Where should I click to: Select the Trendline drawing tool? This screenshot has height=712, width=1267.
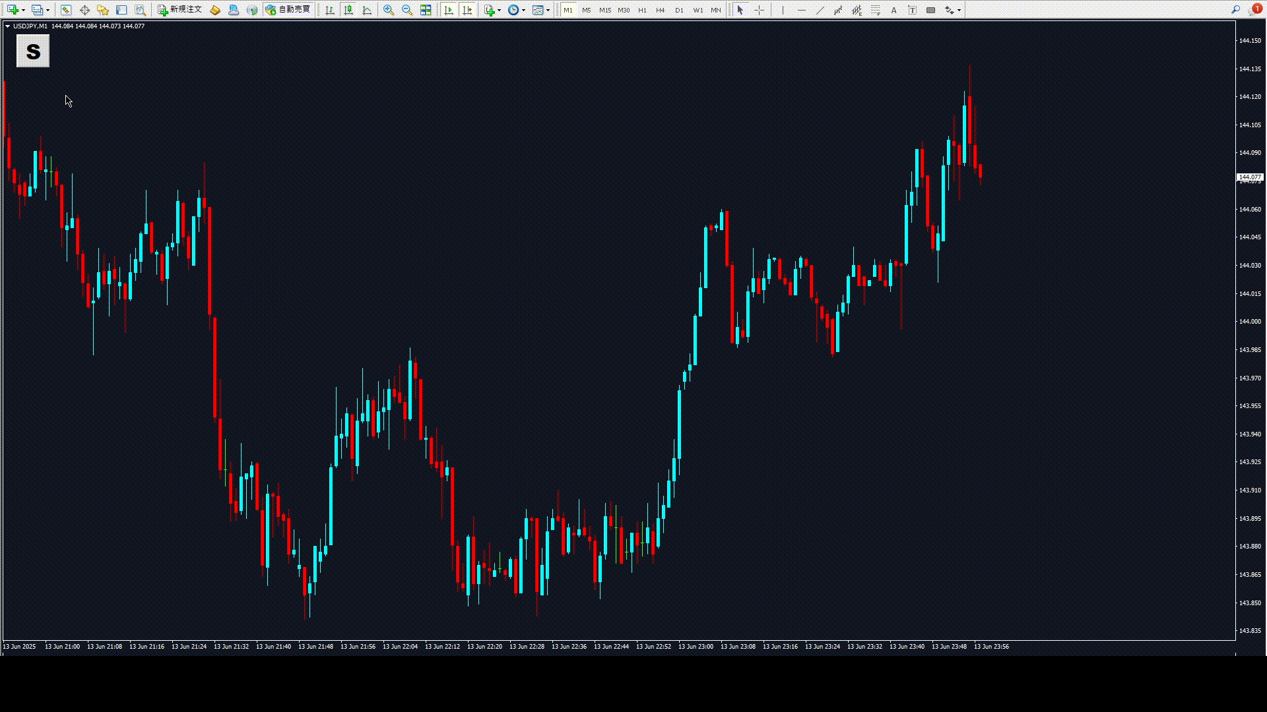(x=820, y=10)
